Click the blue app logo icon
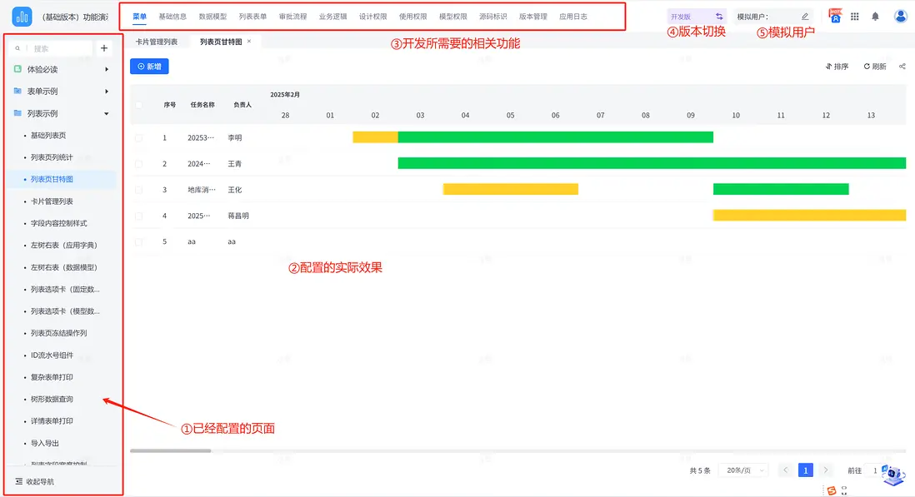Viewport: 915px width, 497px height. tap(22, 17)
